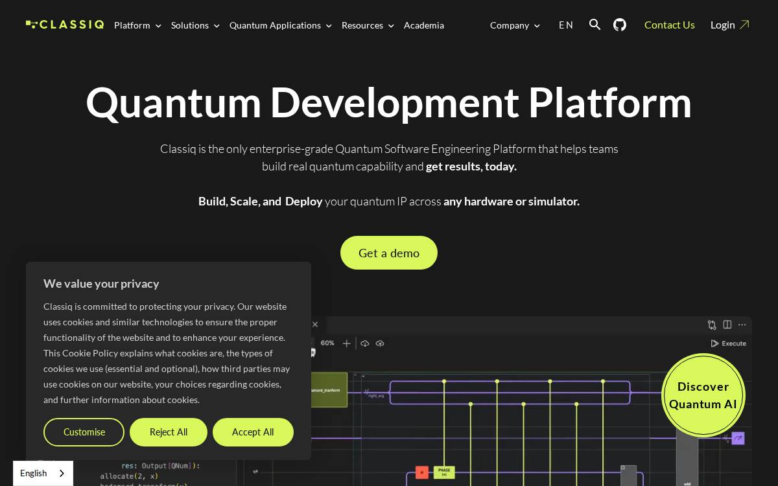Viewport: 778px width, 486px height.
Task: Click the purple measurement icon on the circuit
Action: pos(738,439)
